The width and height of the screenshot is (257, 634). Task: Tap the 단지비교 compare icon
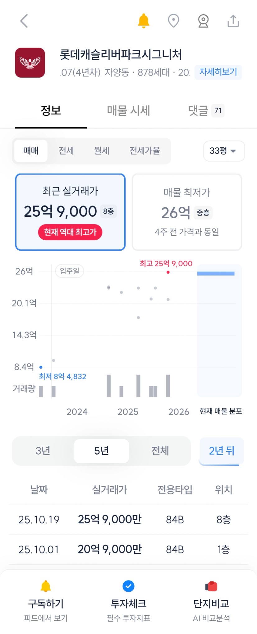click(x=211, y=586)
